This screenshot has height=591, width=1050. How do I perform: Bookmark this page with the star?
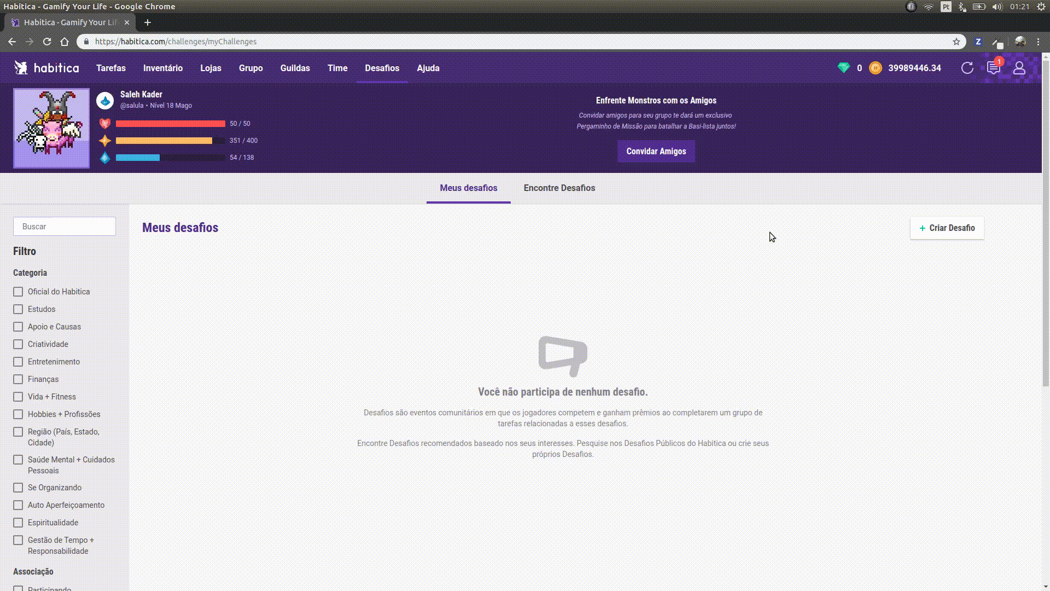coord(956,42)
